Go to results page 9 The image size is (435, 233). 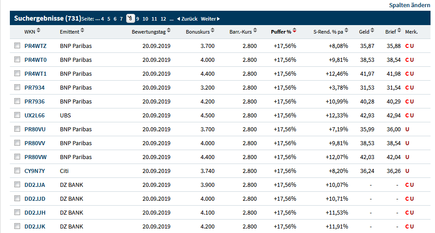tap(138, 19)
